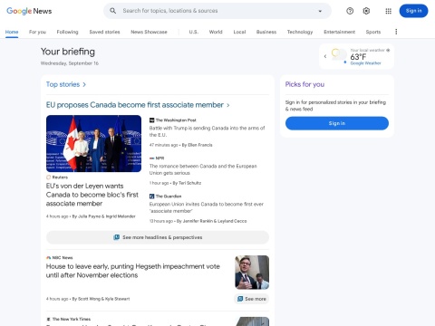Open the more sections three-dot menu
The width and height of the screenshot is (435, 326).
click(x=396, y=32)
